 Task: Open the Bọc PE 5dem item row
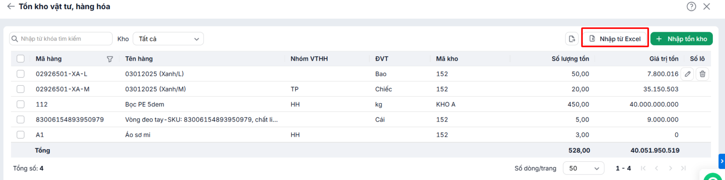coord(361,104)
